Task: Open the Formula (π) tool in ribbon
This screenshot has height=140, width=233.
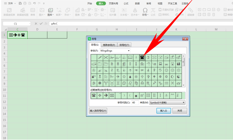Action: (153, 12)
